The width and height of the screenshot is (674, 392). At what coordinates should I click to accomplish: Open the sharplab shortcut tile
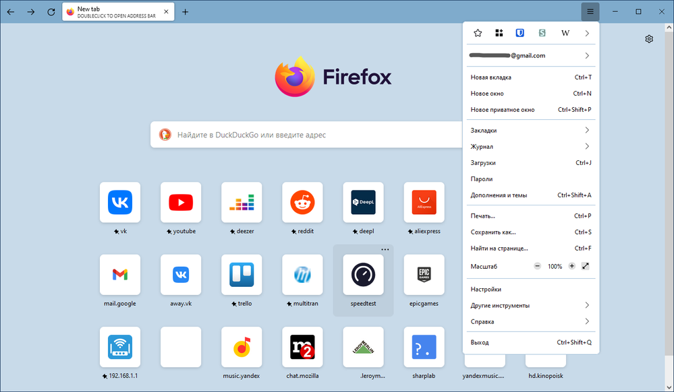tap(424, 347)
